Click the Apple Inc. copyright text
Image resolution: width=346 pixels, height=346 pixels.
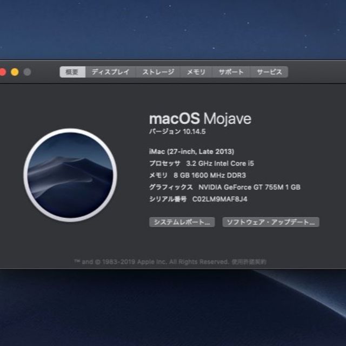click(151, 262)
